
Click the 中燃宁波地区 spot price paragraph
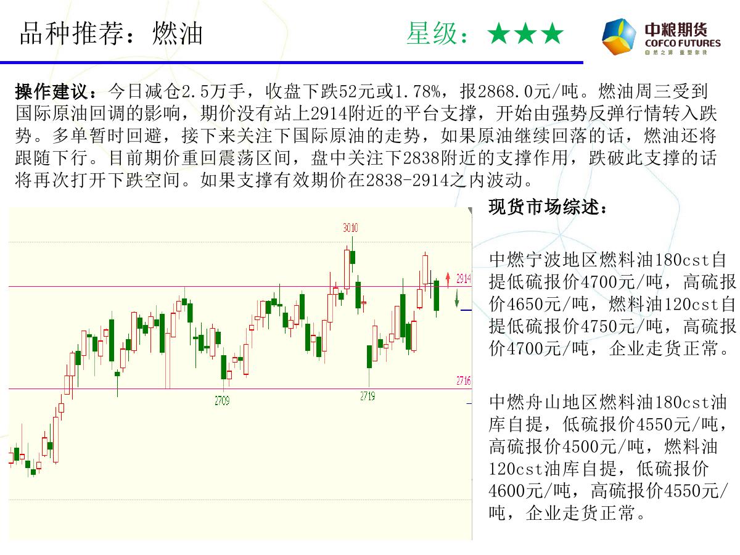pyautogui.click(x=612, y=303)
